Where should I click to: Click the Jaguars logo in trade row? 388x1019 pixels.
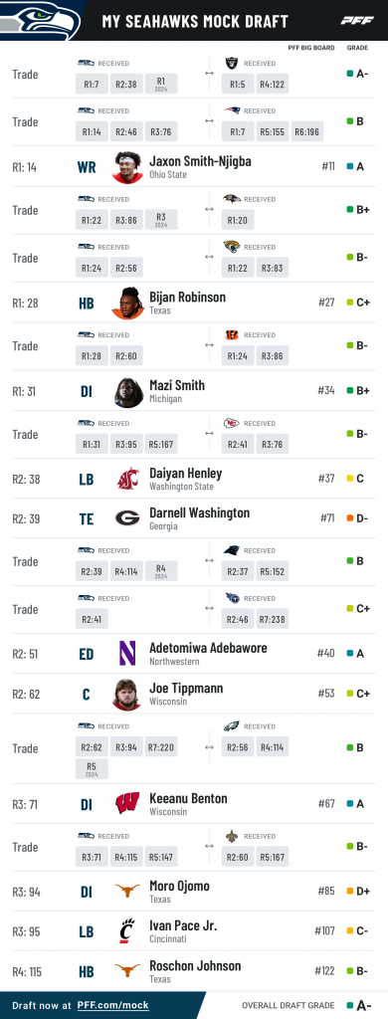[232, 247]
